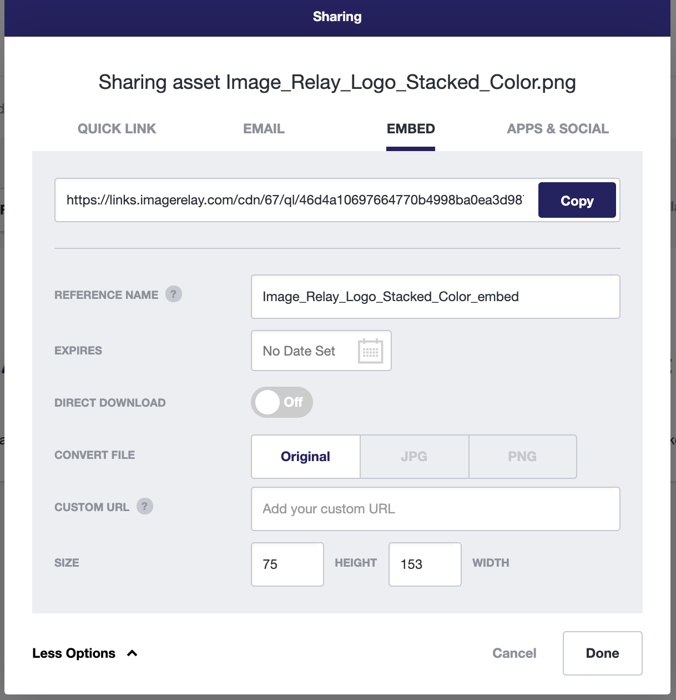Viewport: 676px width, 700px height.
Task: Click the Width size field showing 153
Action: click(425, 564)
